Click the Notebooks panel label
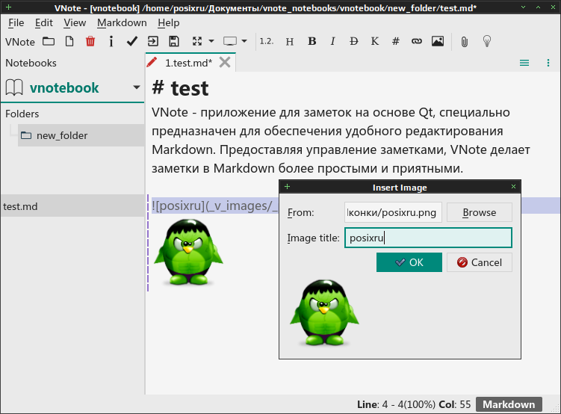 point(31,63)
